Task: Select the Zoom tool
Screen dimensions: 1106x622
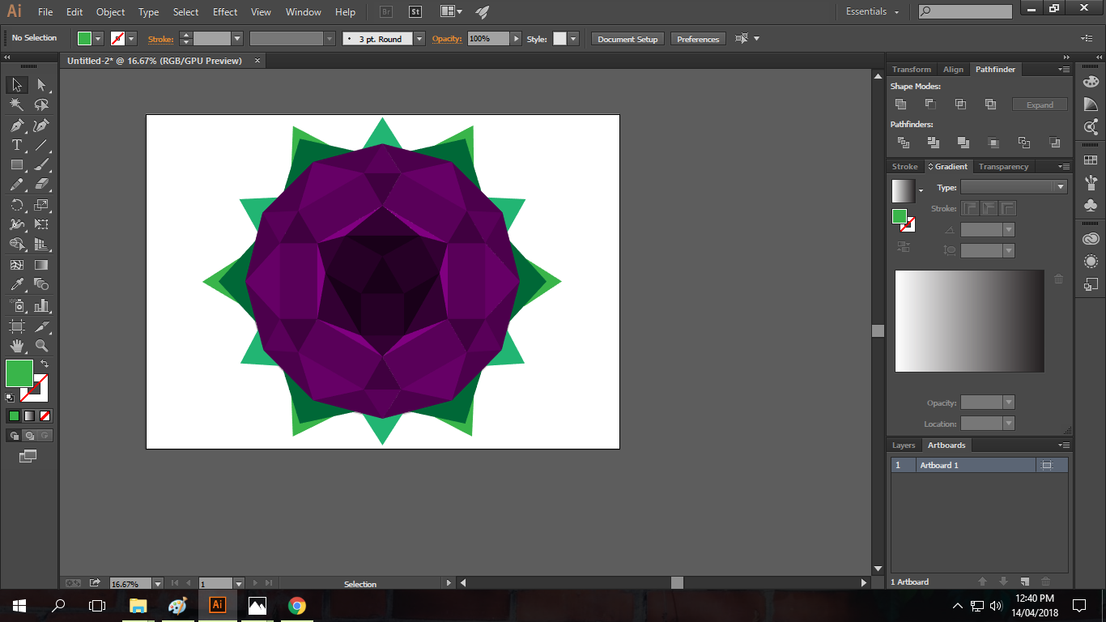Action: (x=41, y=346)
